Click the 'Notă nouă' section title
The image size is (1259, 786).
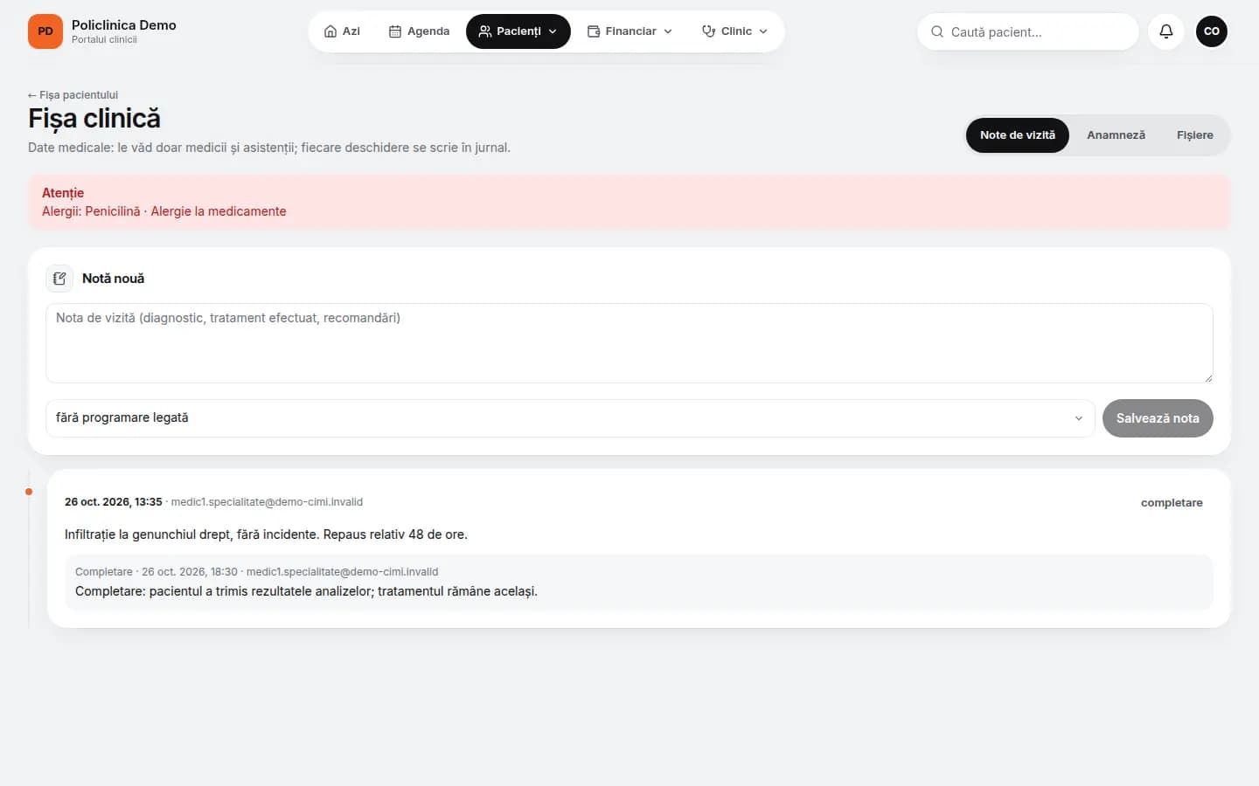pyautogui.click(x=113, y=279)
